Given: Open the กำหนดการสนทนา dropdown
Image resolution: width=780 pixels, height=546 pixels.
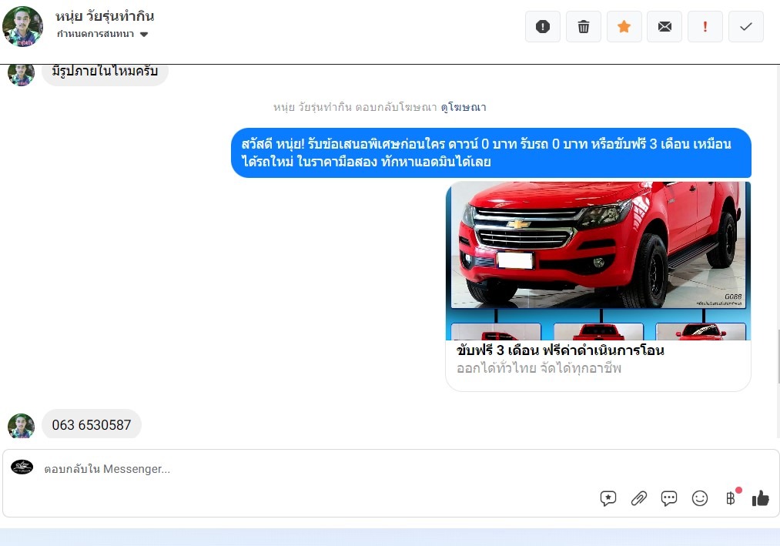Looking at the screenshot, I should [96, 34].
